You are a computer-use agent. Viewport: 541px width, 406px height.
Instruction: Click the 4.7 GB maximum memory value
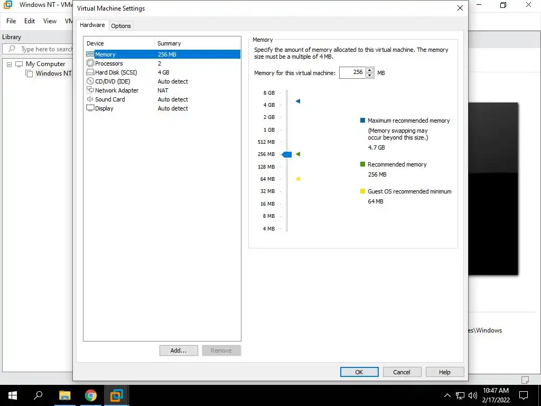(376, 147)
